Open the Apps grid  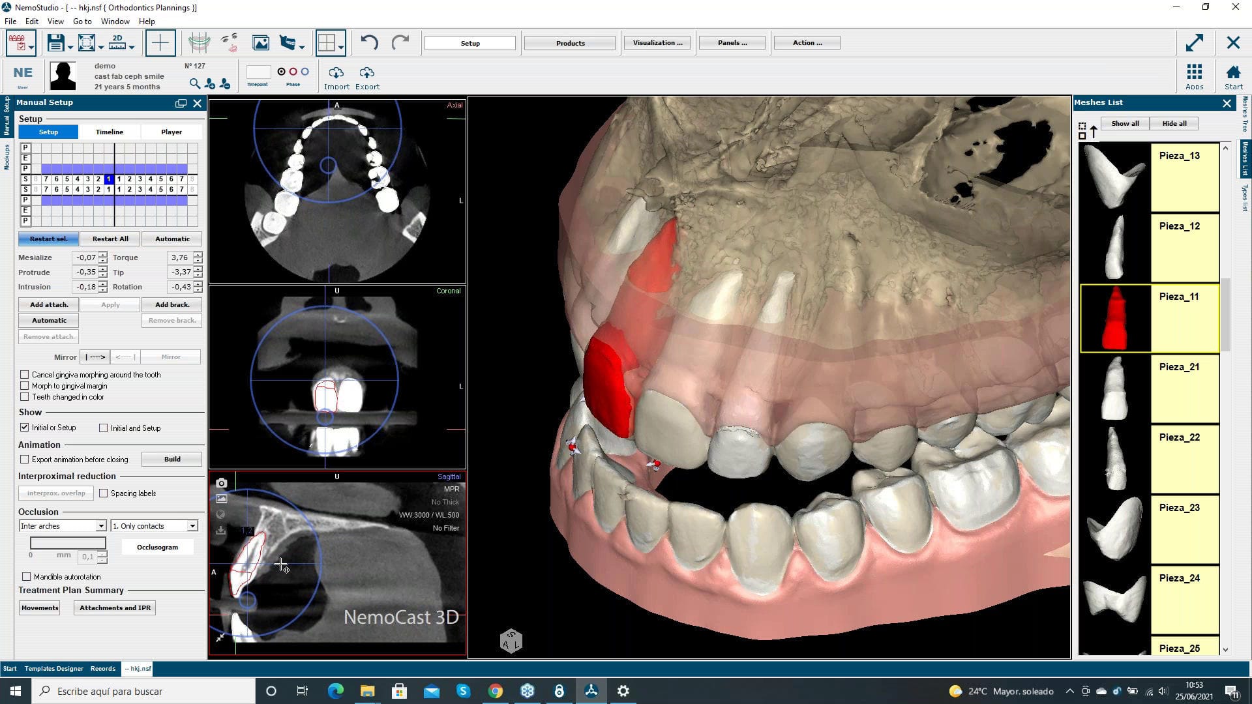(x=1194, y=72)
